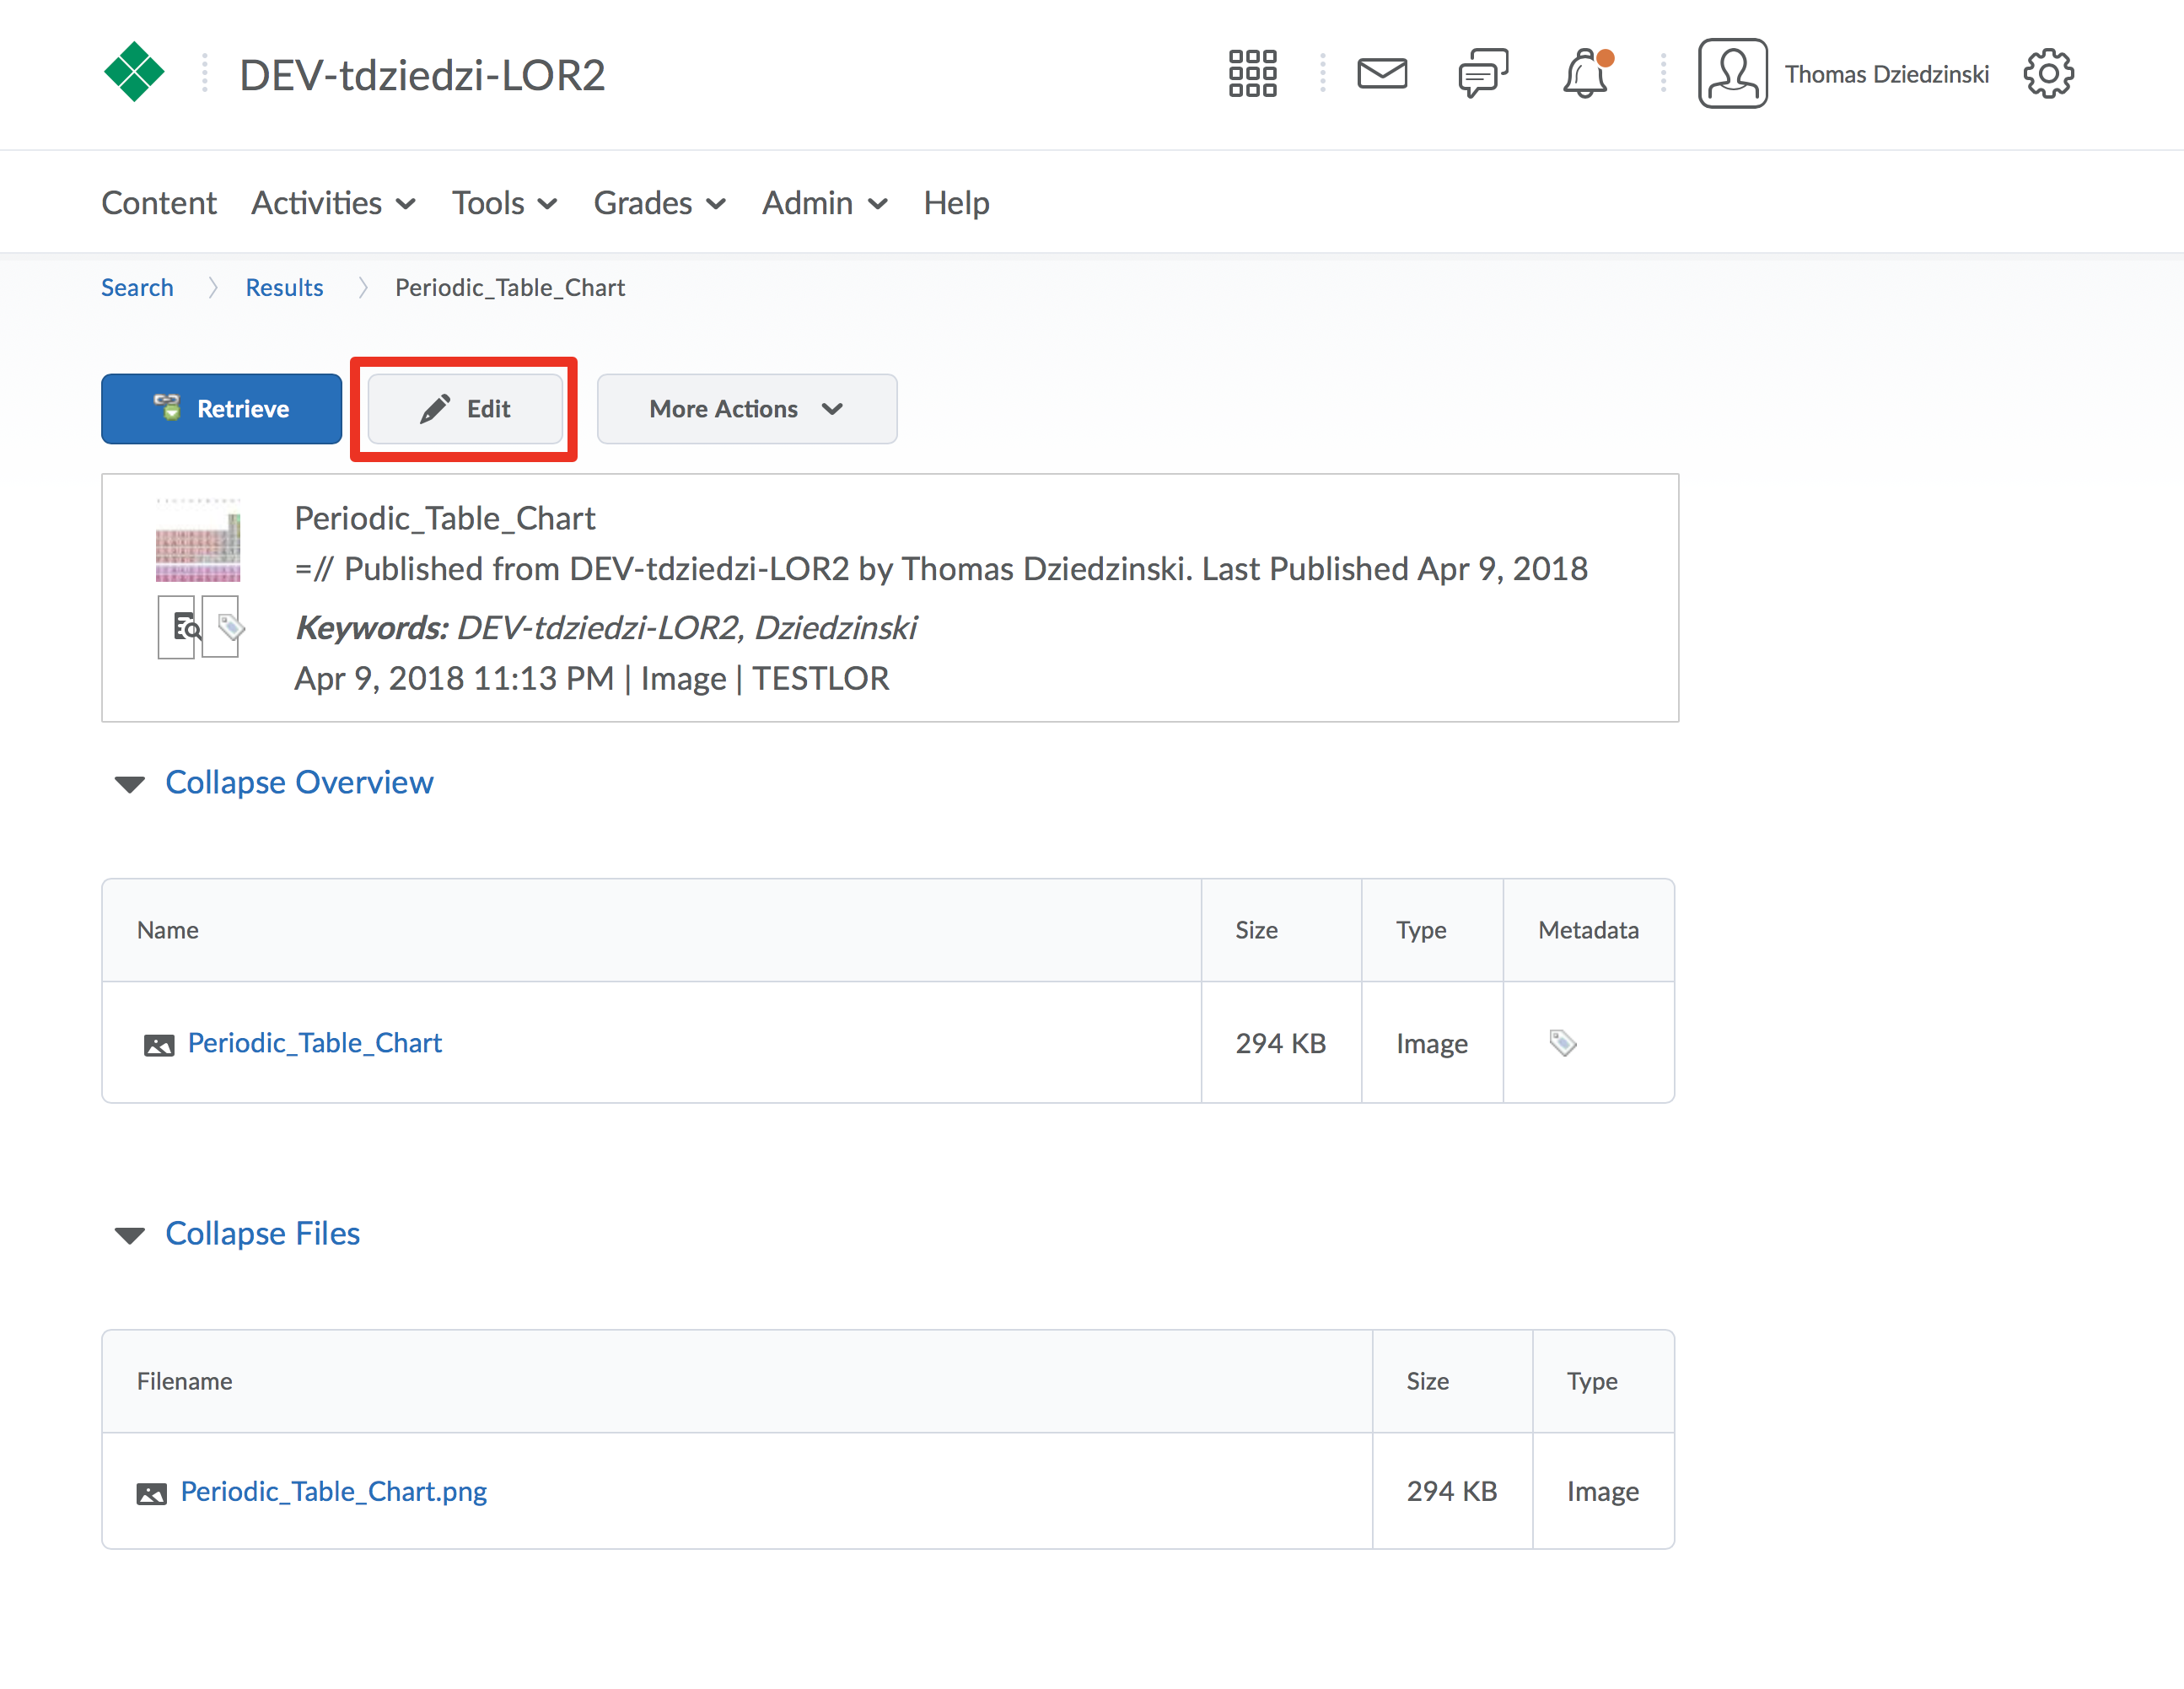Click the metadata tag icon under thumbnail
Screen dimensions: 2184x1689
pos(222,627)
